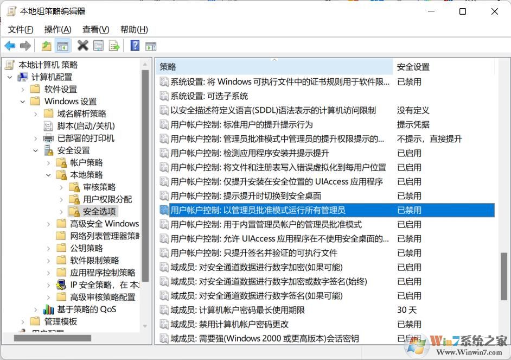Collapse the 计算机配置 tree node
The height and width of the screenshot is (360, 511).
coord(10,77)
